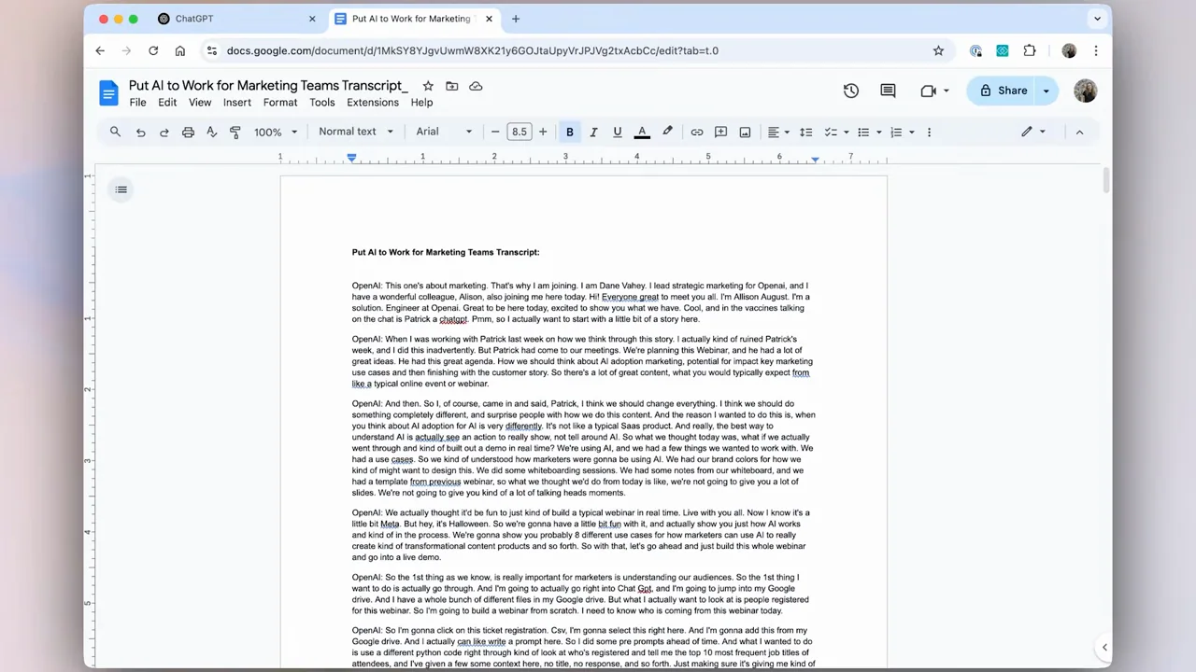Toggle italic formatting
Image resolution: width=1196 pixels, height=672 pixels.
click(x=592, y=133)
